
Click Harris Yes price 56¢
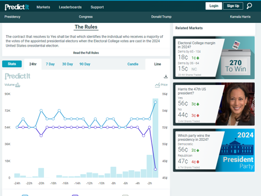tap(183, 104)
